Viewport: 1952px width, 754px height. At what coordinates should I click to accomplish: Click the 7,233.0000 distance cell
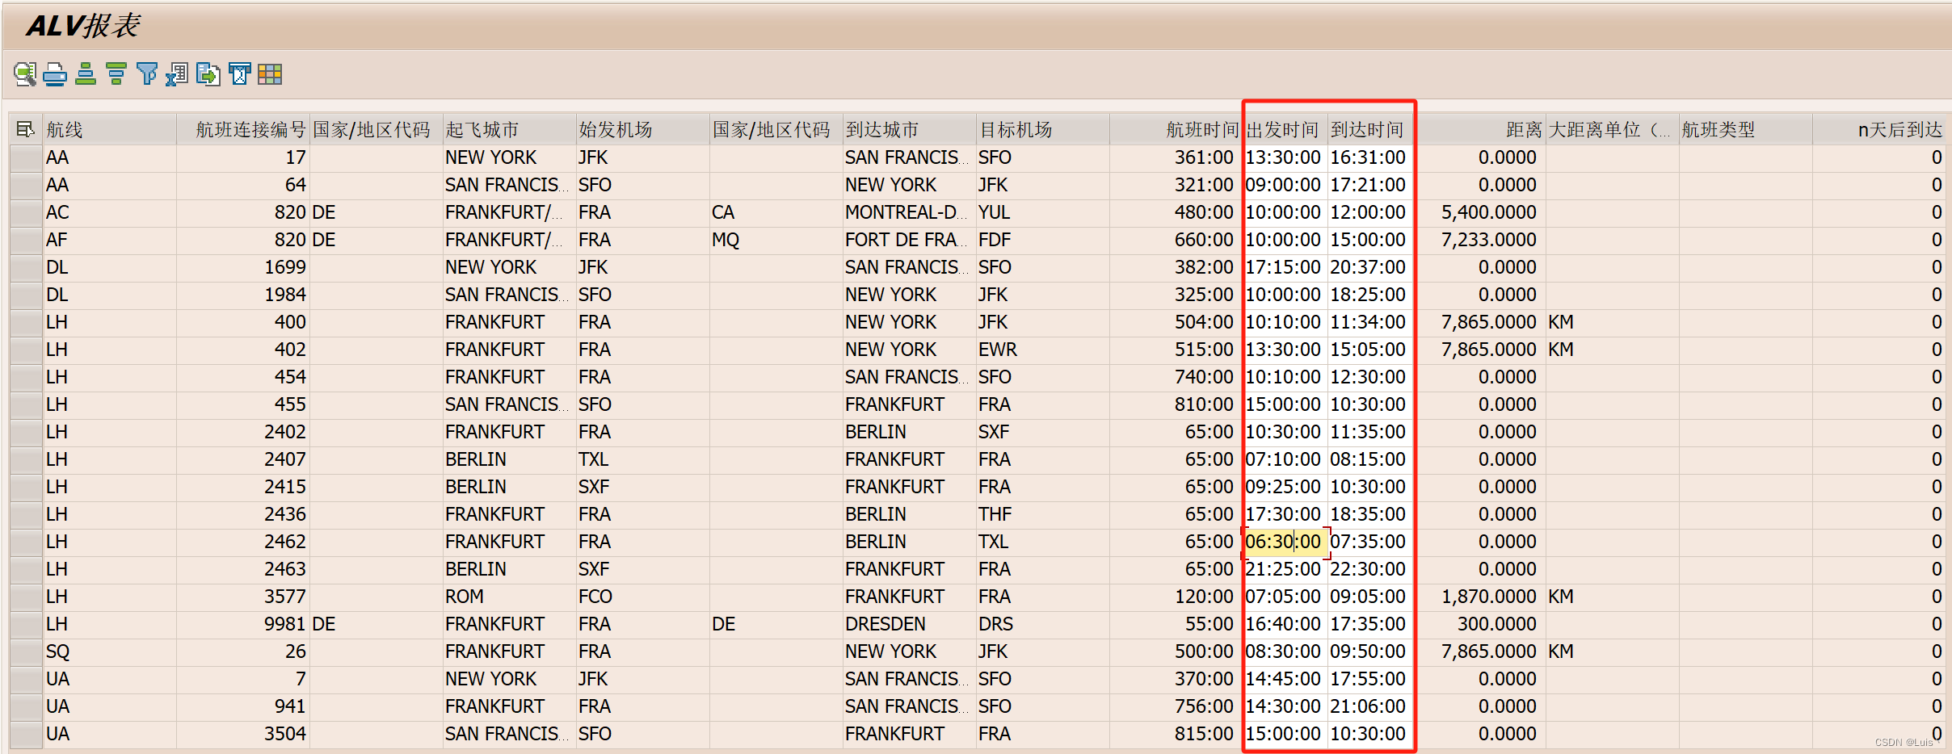(x=1480, y=240)
